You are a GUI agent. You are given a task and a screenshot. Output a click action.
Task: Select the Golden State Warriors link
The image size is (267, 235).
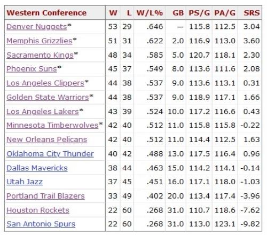48,97
